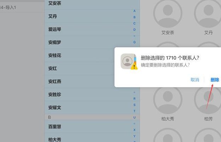
Task: Jump to letter G in index
Action: 135,42
